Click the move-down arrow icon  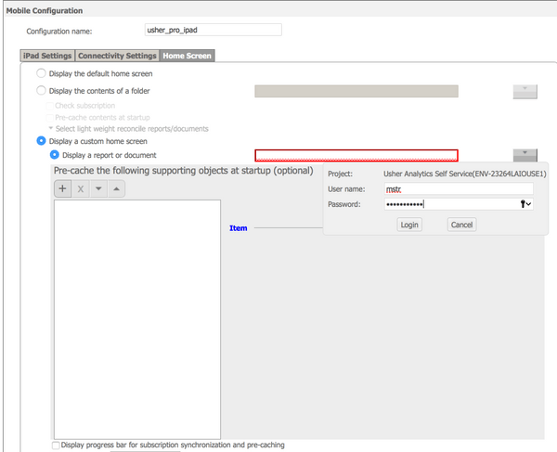[x=98, y=188]
